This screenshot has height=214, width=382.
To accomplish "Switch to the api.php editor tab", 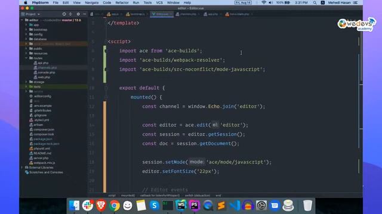I will [212, 14].
